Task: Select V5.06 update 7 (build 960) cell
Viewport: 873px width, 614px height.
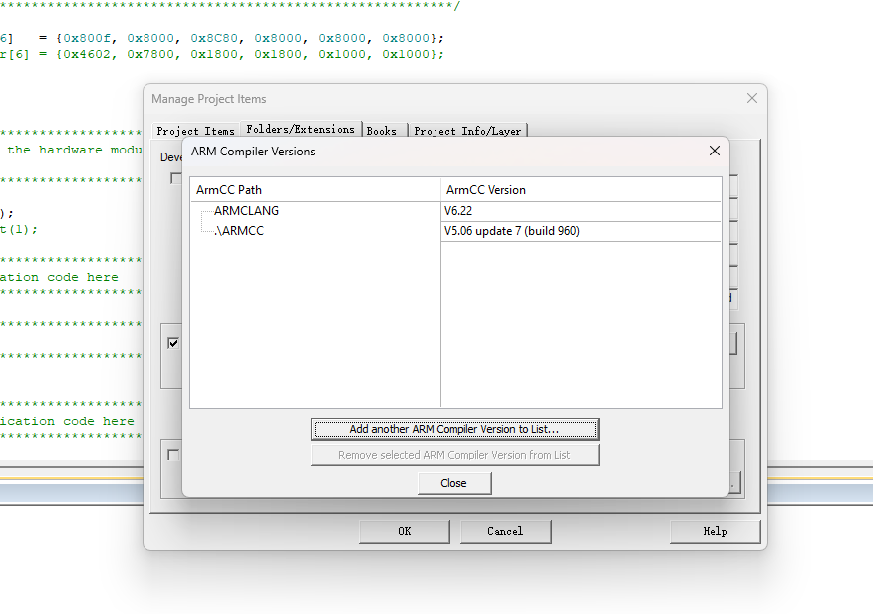Action: (x=581, y=231)
